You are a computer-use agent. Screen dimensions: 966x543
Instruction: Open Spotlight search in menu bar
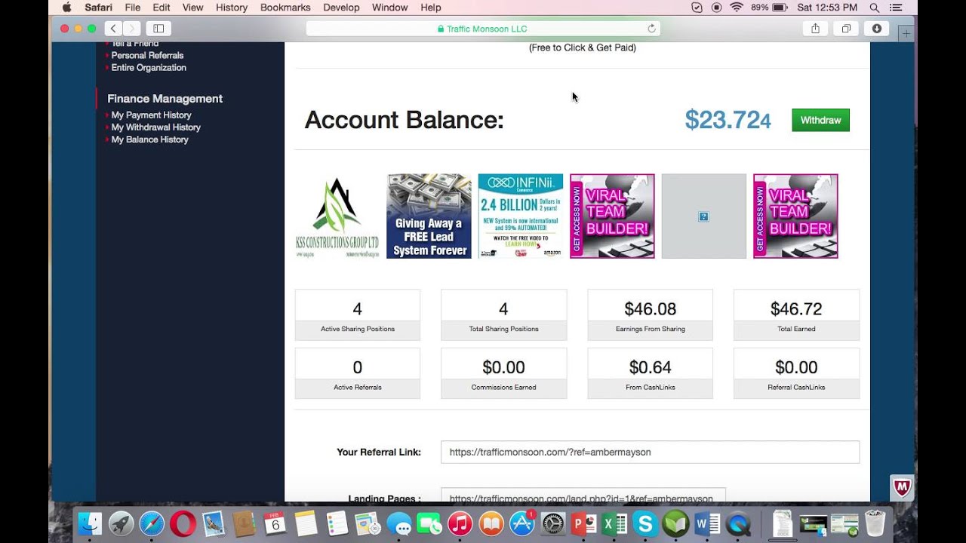pos(875,8)
